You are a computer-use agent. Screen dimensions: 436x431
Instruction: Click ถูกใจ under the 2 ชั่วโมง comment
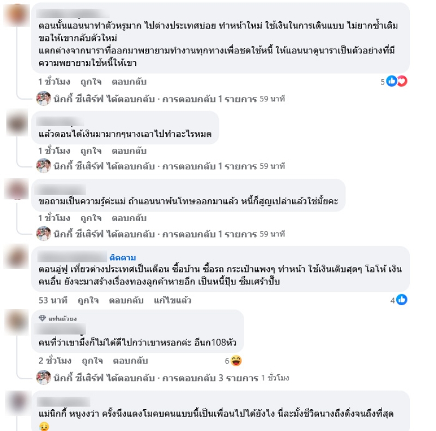(x=92, y=361)
